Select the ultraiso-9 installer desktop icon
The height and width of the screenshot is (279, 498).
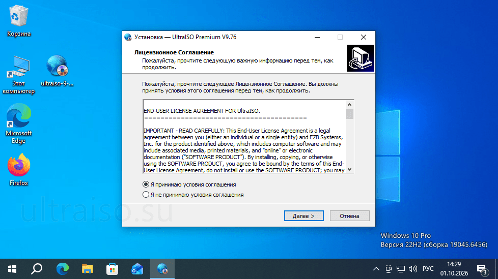pos(57,71)
